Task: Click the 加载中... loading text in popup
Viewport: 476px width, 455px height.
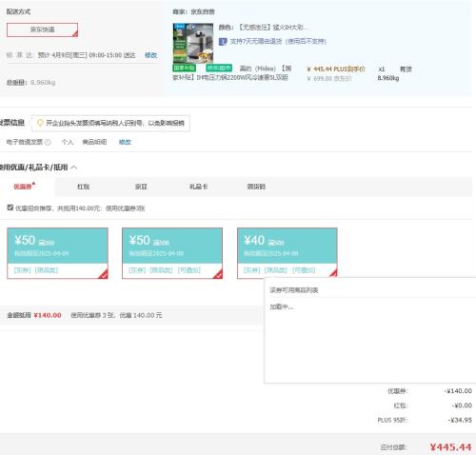Action: 282,307
